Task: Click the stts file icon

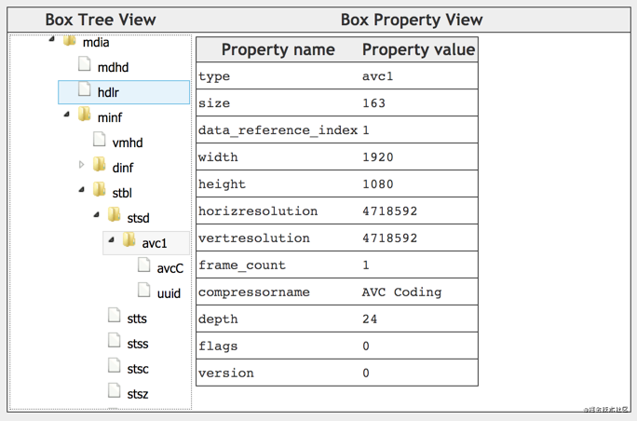Action: pos(115,315)
